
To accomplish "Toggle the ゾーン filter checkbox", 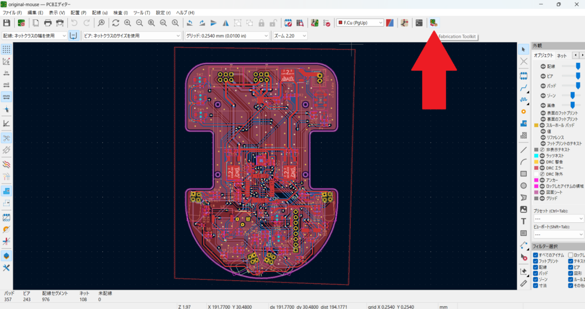I will click(535, 279).
